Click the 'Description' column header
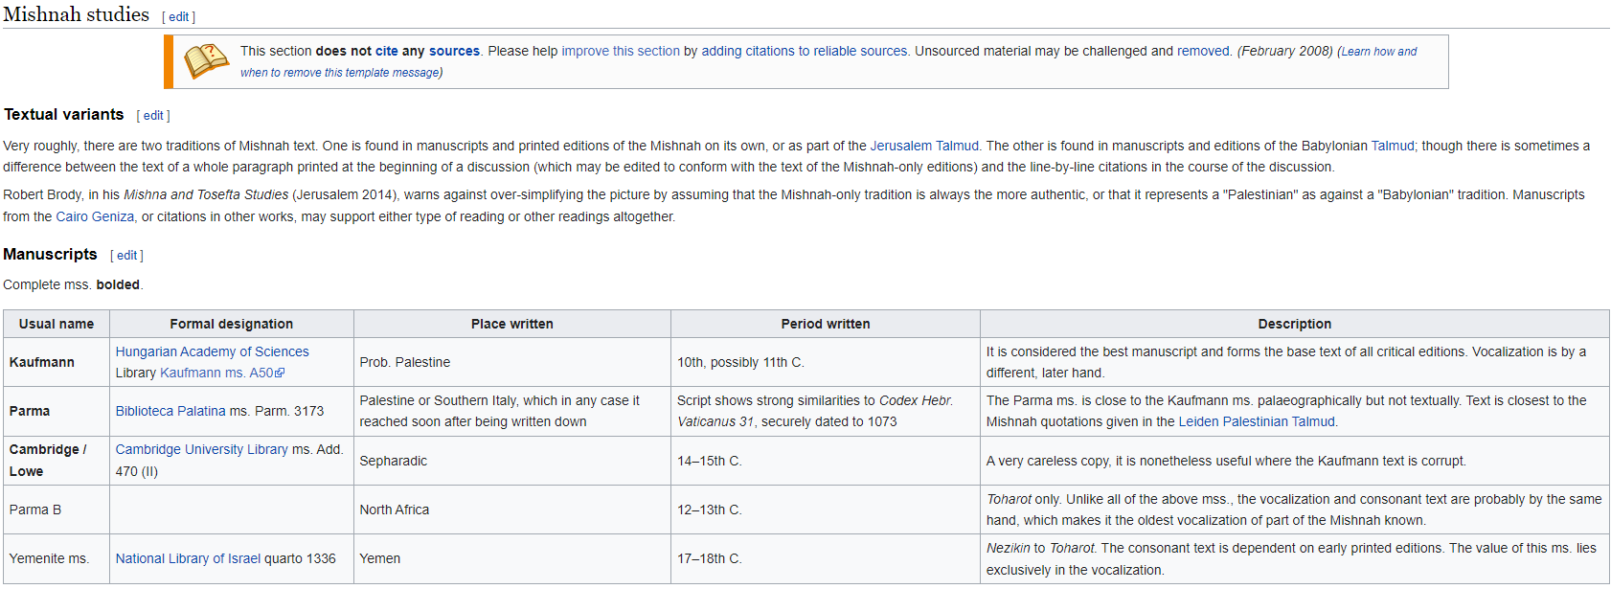Image resolution: width=1611 pixels, height=589 pixels. point(1295,325)
